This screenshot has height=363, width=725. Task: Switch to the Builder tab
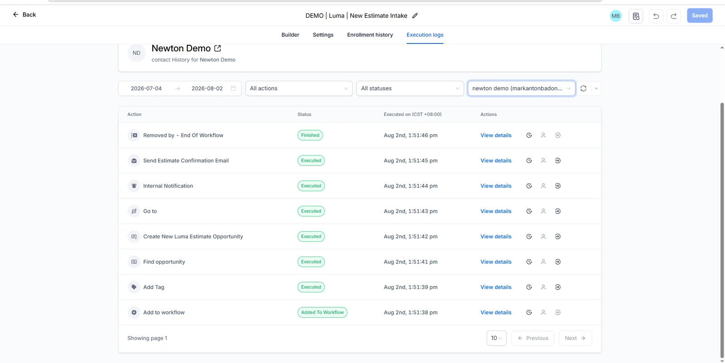click(290, 35)
